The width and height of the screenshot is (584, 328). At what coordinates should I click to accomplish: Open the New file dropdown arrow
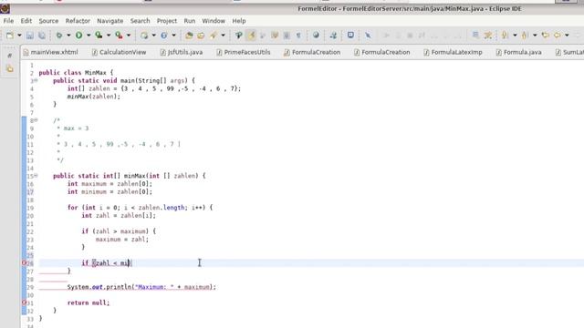[x=19, y=36]
